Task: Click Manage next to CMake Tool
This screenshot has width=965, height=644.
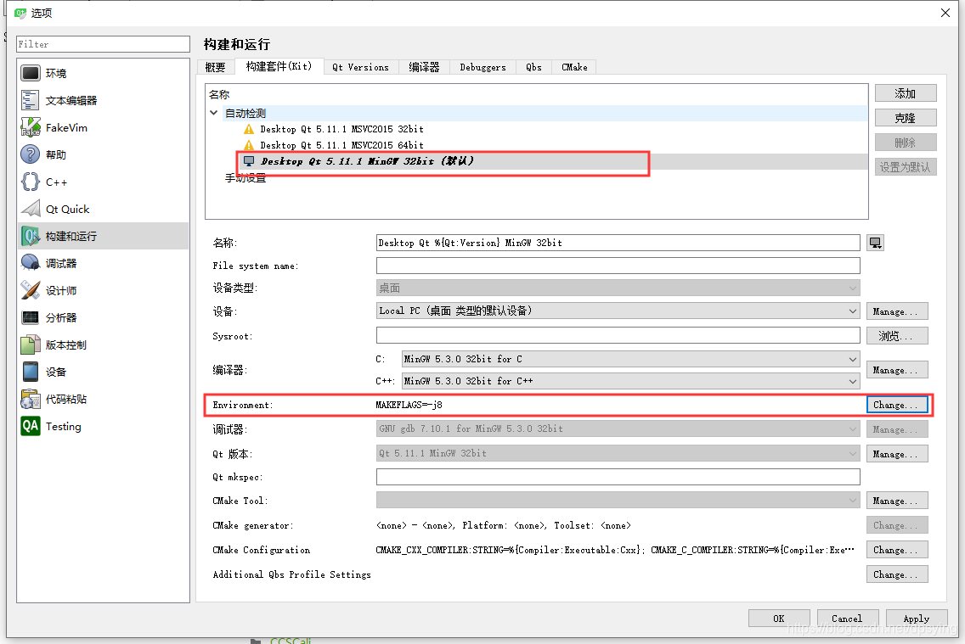Action: tap(897, 501)
